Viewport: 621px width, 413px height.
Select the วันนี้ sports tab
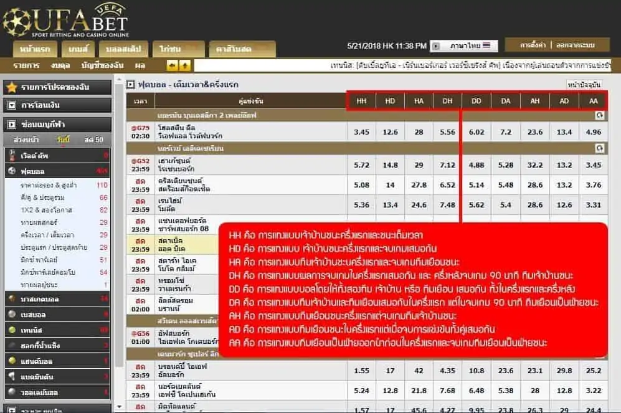[63, 140]
